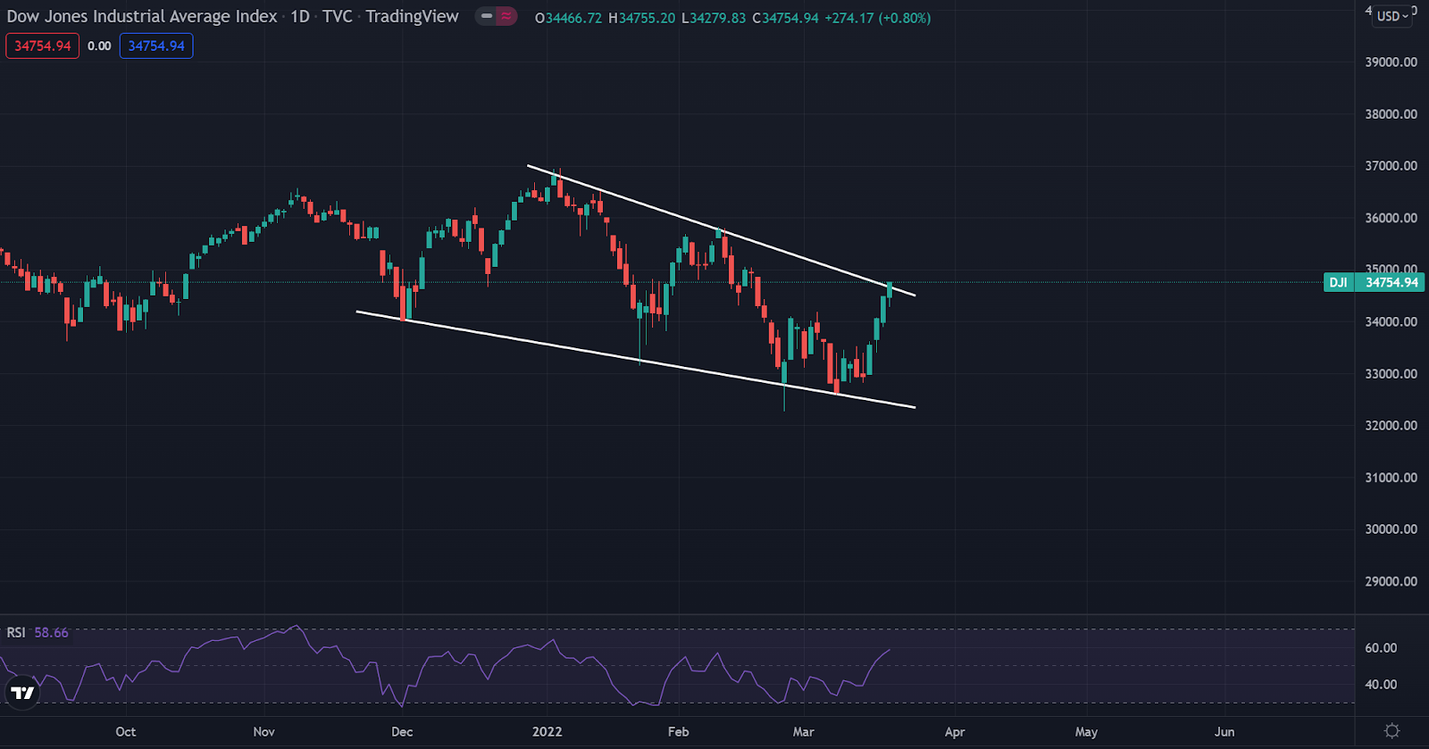Select the 0.00 spread value

click(99, 46)
